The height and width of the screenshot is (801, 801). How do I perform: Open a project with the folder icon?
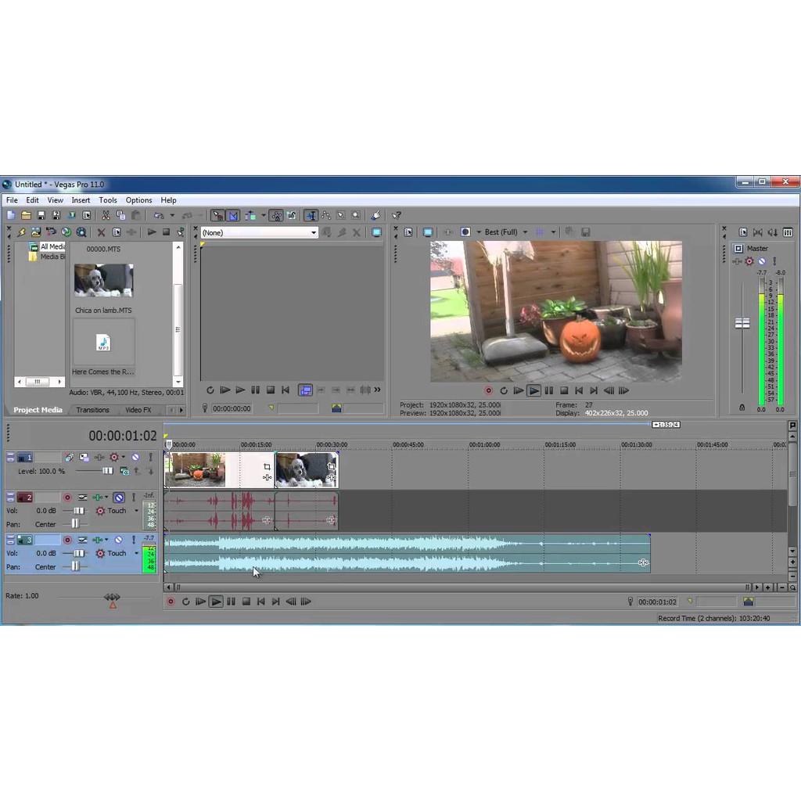[26, 216]
